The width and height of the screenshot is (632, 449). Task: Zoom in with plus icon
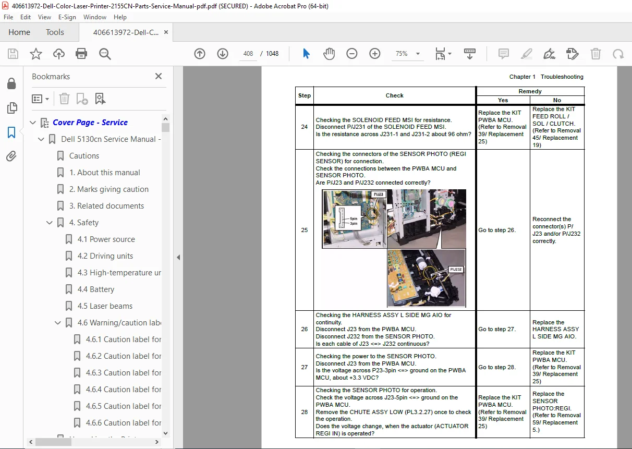tap(375, 54)
